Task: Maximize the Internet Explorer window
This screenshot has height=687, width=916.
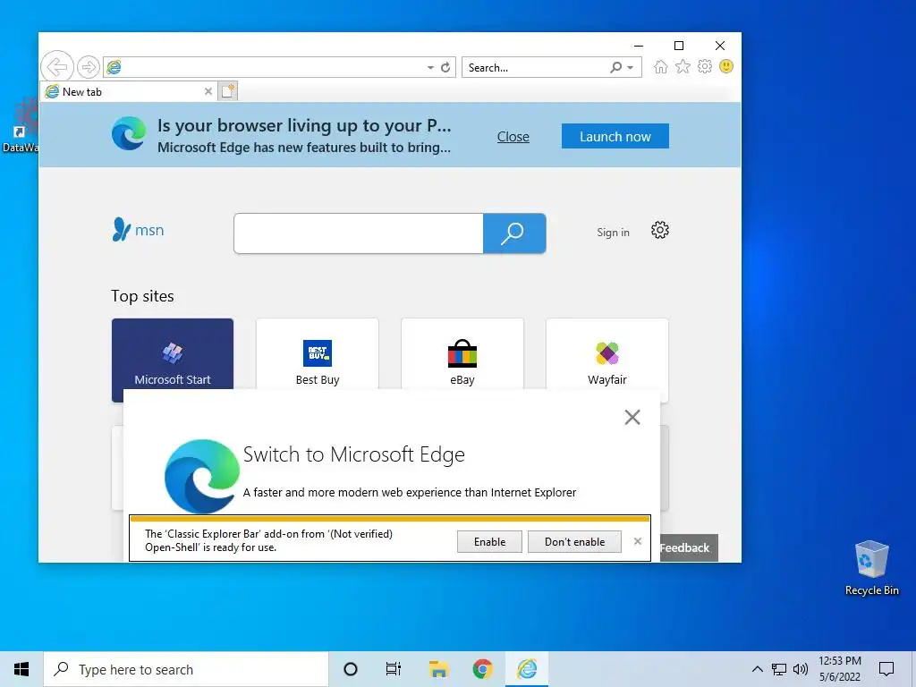Action: point(679,46)
